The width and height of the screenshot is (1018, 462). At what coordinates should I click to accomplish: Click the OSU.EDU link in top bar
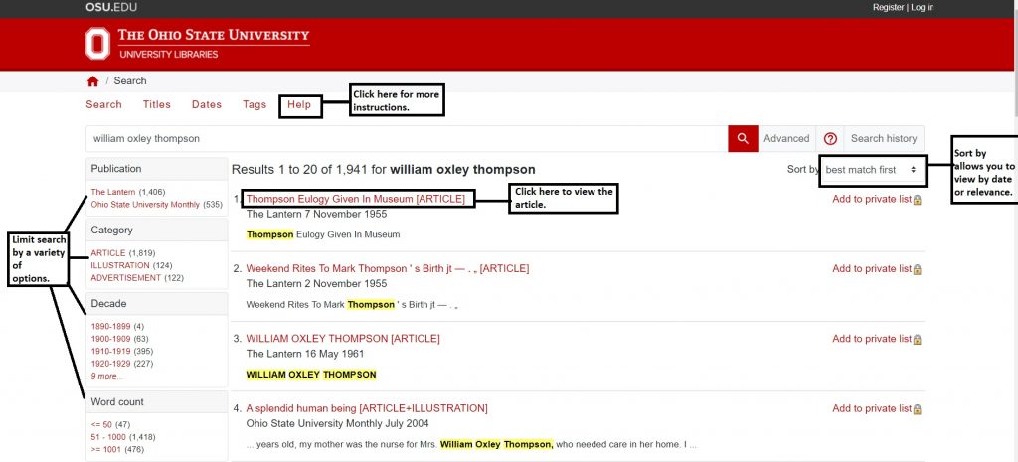[111, 7]
